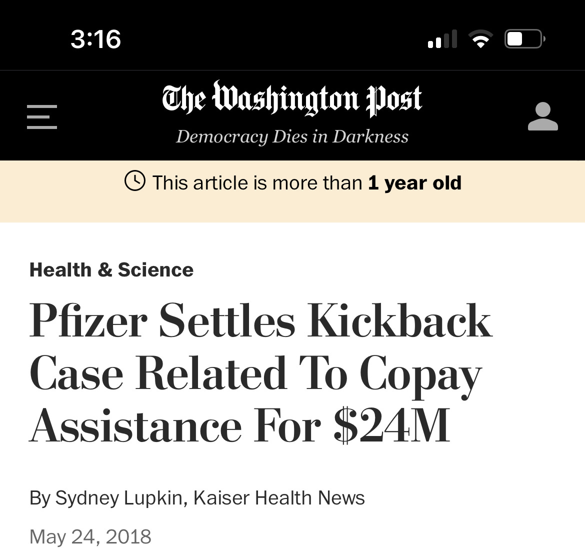Tap the May 24, 2018 publish date
585x551 pixels.
pyautogui.click(x=90, y=537)
